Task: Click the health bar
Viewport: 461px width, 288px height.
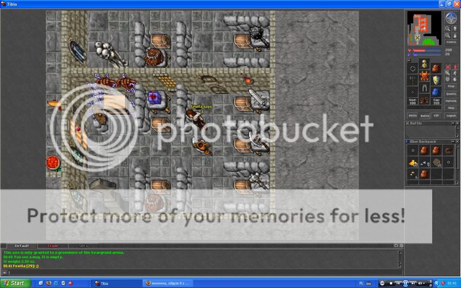Action: pos(427,50)
